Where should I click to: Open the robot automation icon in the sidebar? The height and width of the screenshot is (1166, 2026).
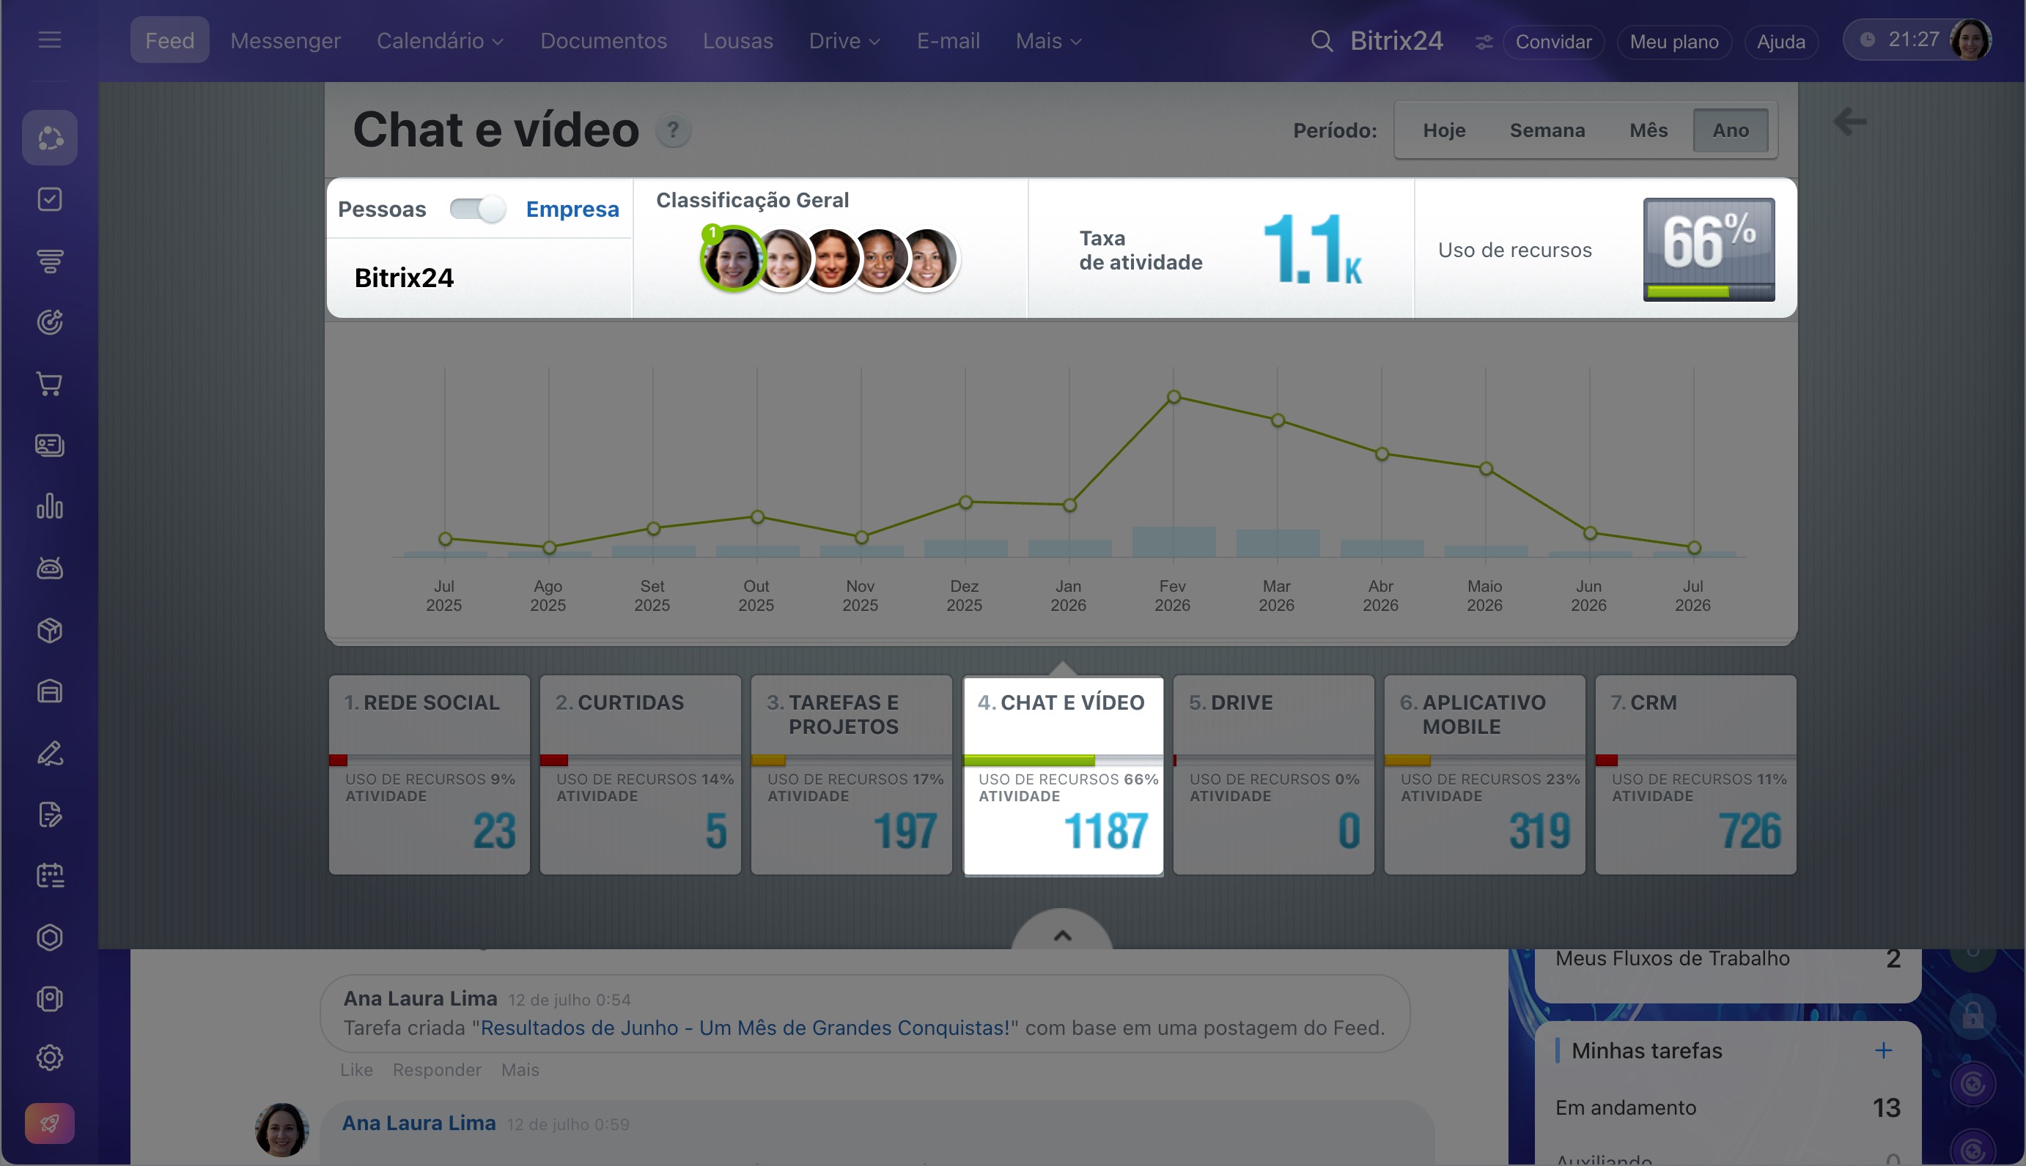tap(50, 568)
